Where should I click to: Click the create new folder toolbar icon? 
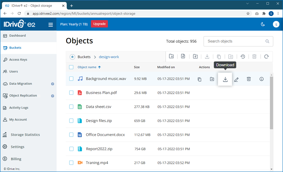[x=172, y=56]
